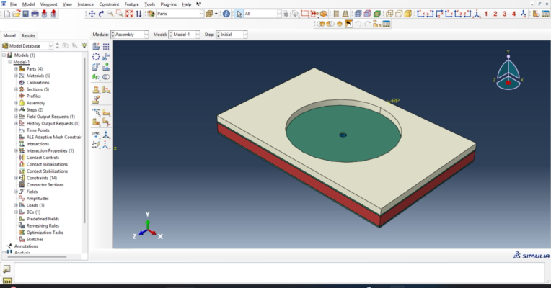
Task: Click the selection arrow tool icon
Action: point(239,14)
